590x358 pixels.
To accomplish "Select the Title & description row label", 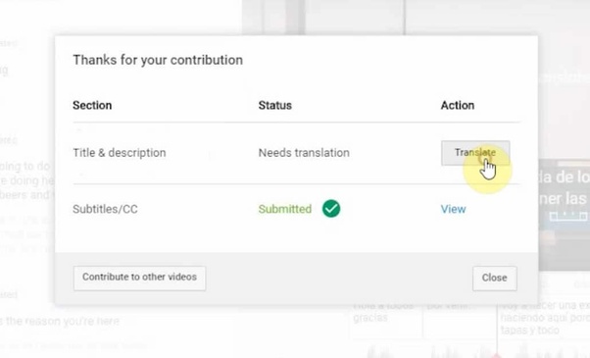I will (x=120, y=153).
